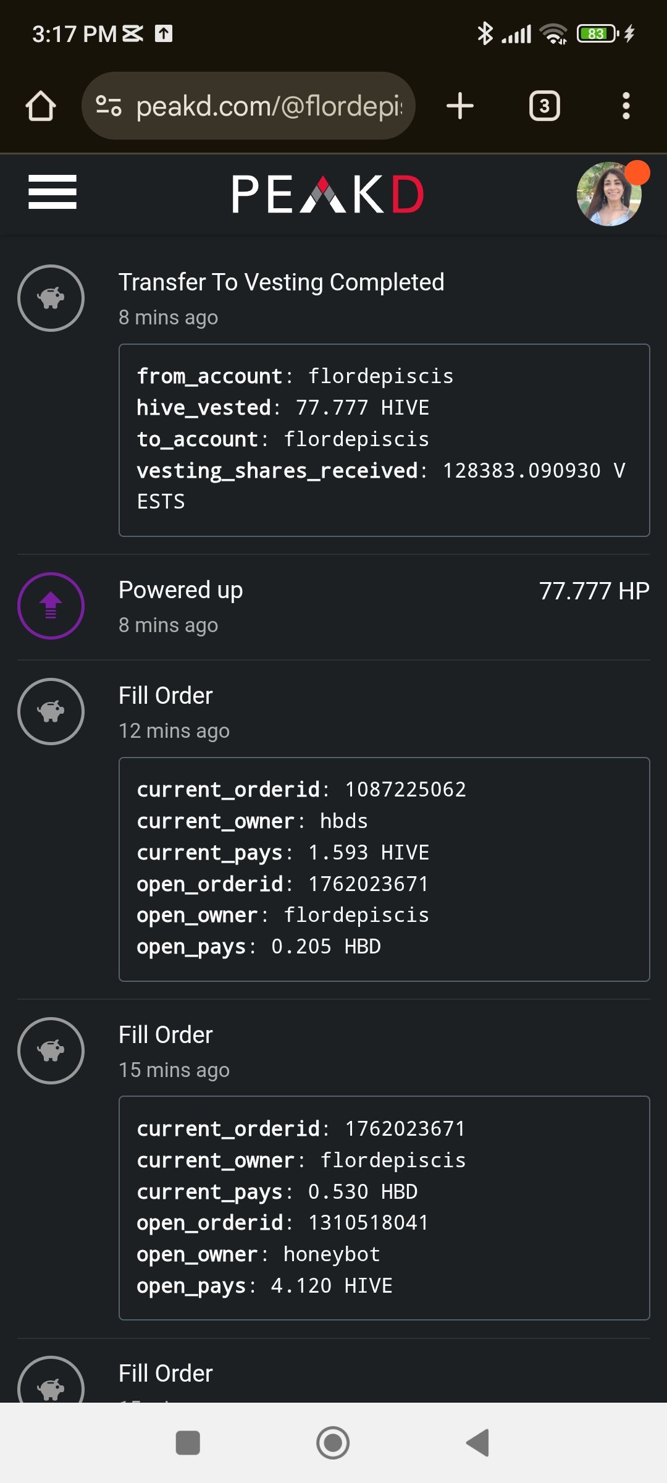667x1483 pixels.
Task: Tap the 12 mins ago Fill Order icon
Action: point(51,711)
